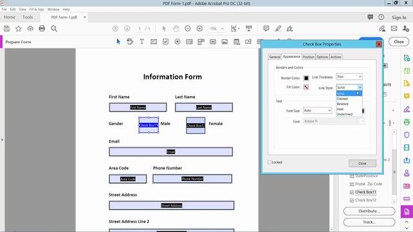Choose the toolbar selection arrow tool
The width and height of the screenshot is (413, 232).
[x=164, y=28]
